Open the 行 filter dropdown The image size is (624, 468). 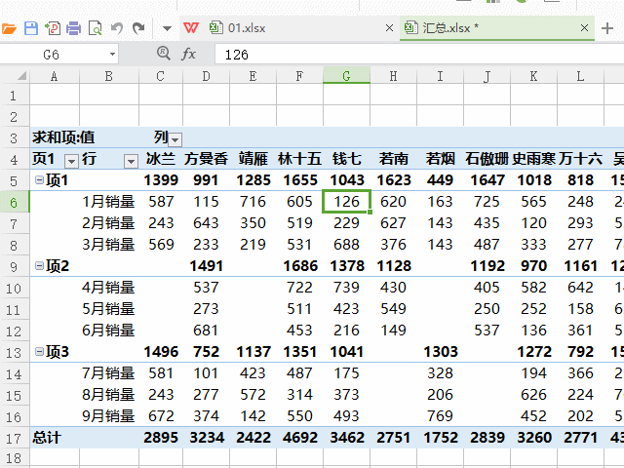[x=131, y=161]
